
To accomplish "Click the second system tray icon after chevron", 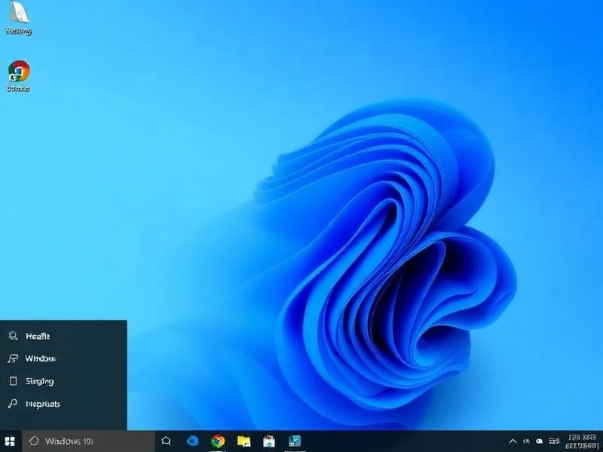I will (526, 441).
